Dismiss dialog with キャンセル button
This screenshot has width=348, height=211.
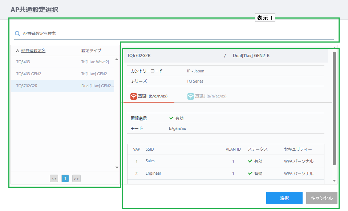pyautogui.click(x=322, y=198)
